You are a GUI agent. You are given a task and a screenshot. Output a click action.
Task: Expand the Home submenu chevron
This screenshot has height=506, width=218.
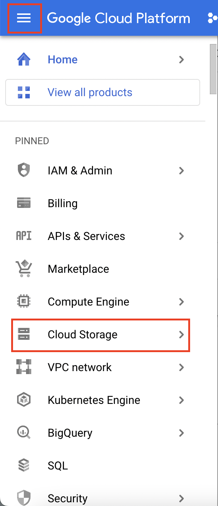point(182,60)
